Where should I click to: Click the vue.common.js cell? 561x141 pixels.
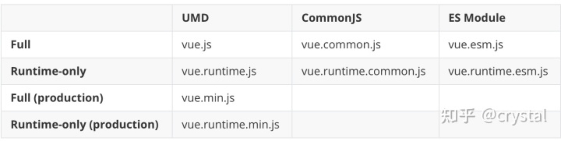(341, 45)
